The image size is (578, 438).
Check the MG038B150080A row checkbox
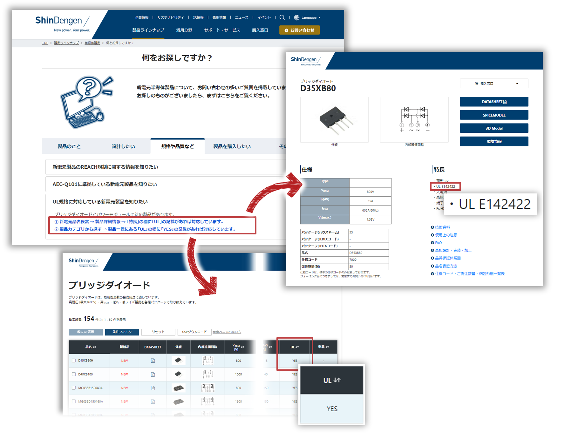pos(74,388)
